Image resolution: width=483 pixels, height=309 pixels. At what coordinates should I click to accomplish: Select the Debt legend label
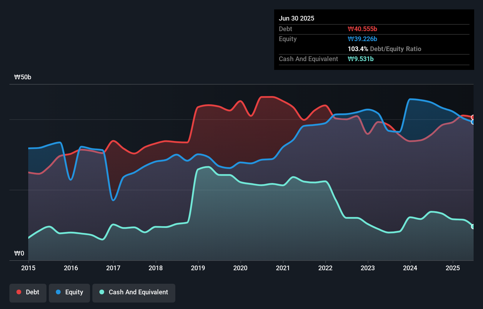(32, 292)
